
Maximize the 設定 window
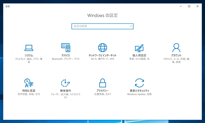coord(189,6)
